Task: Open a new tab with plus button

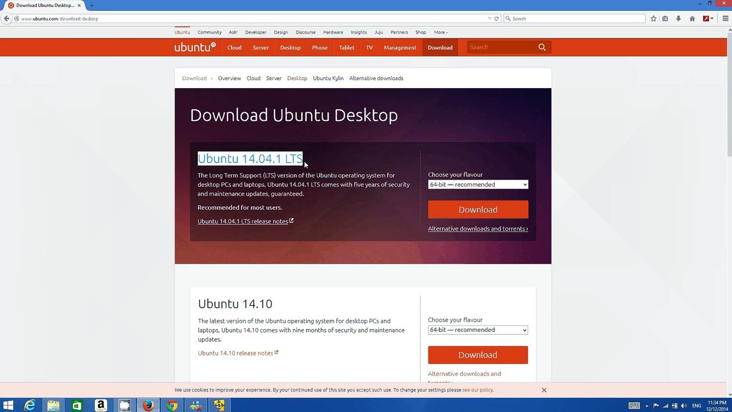Action: coord(91,5)
